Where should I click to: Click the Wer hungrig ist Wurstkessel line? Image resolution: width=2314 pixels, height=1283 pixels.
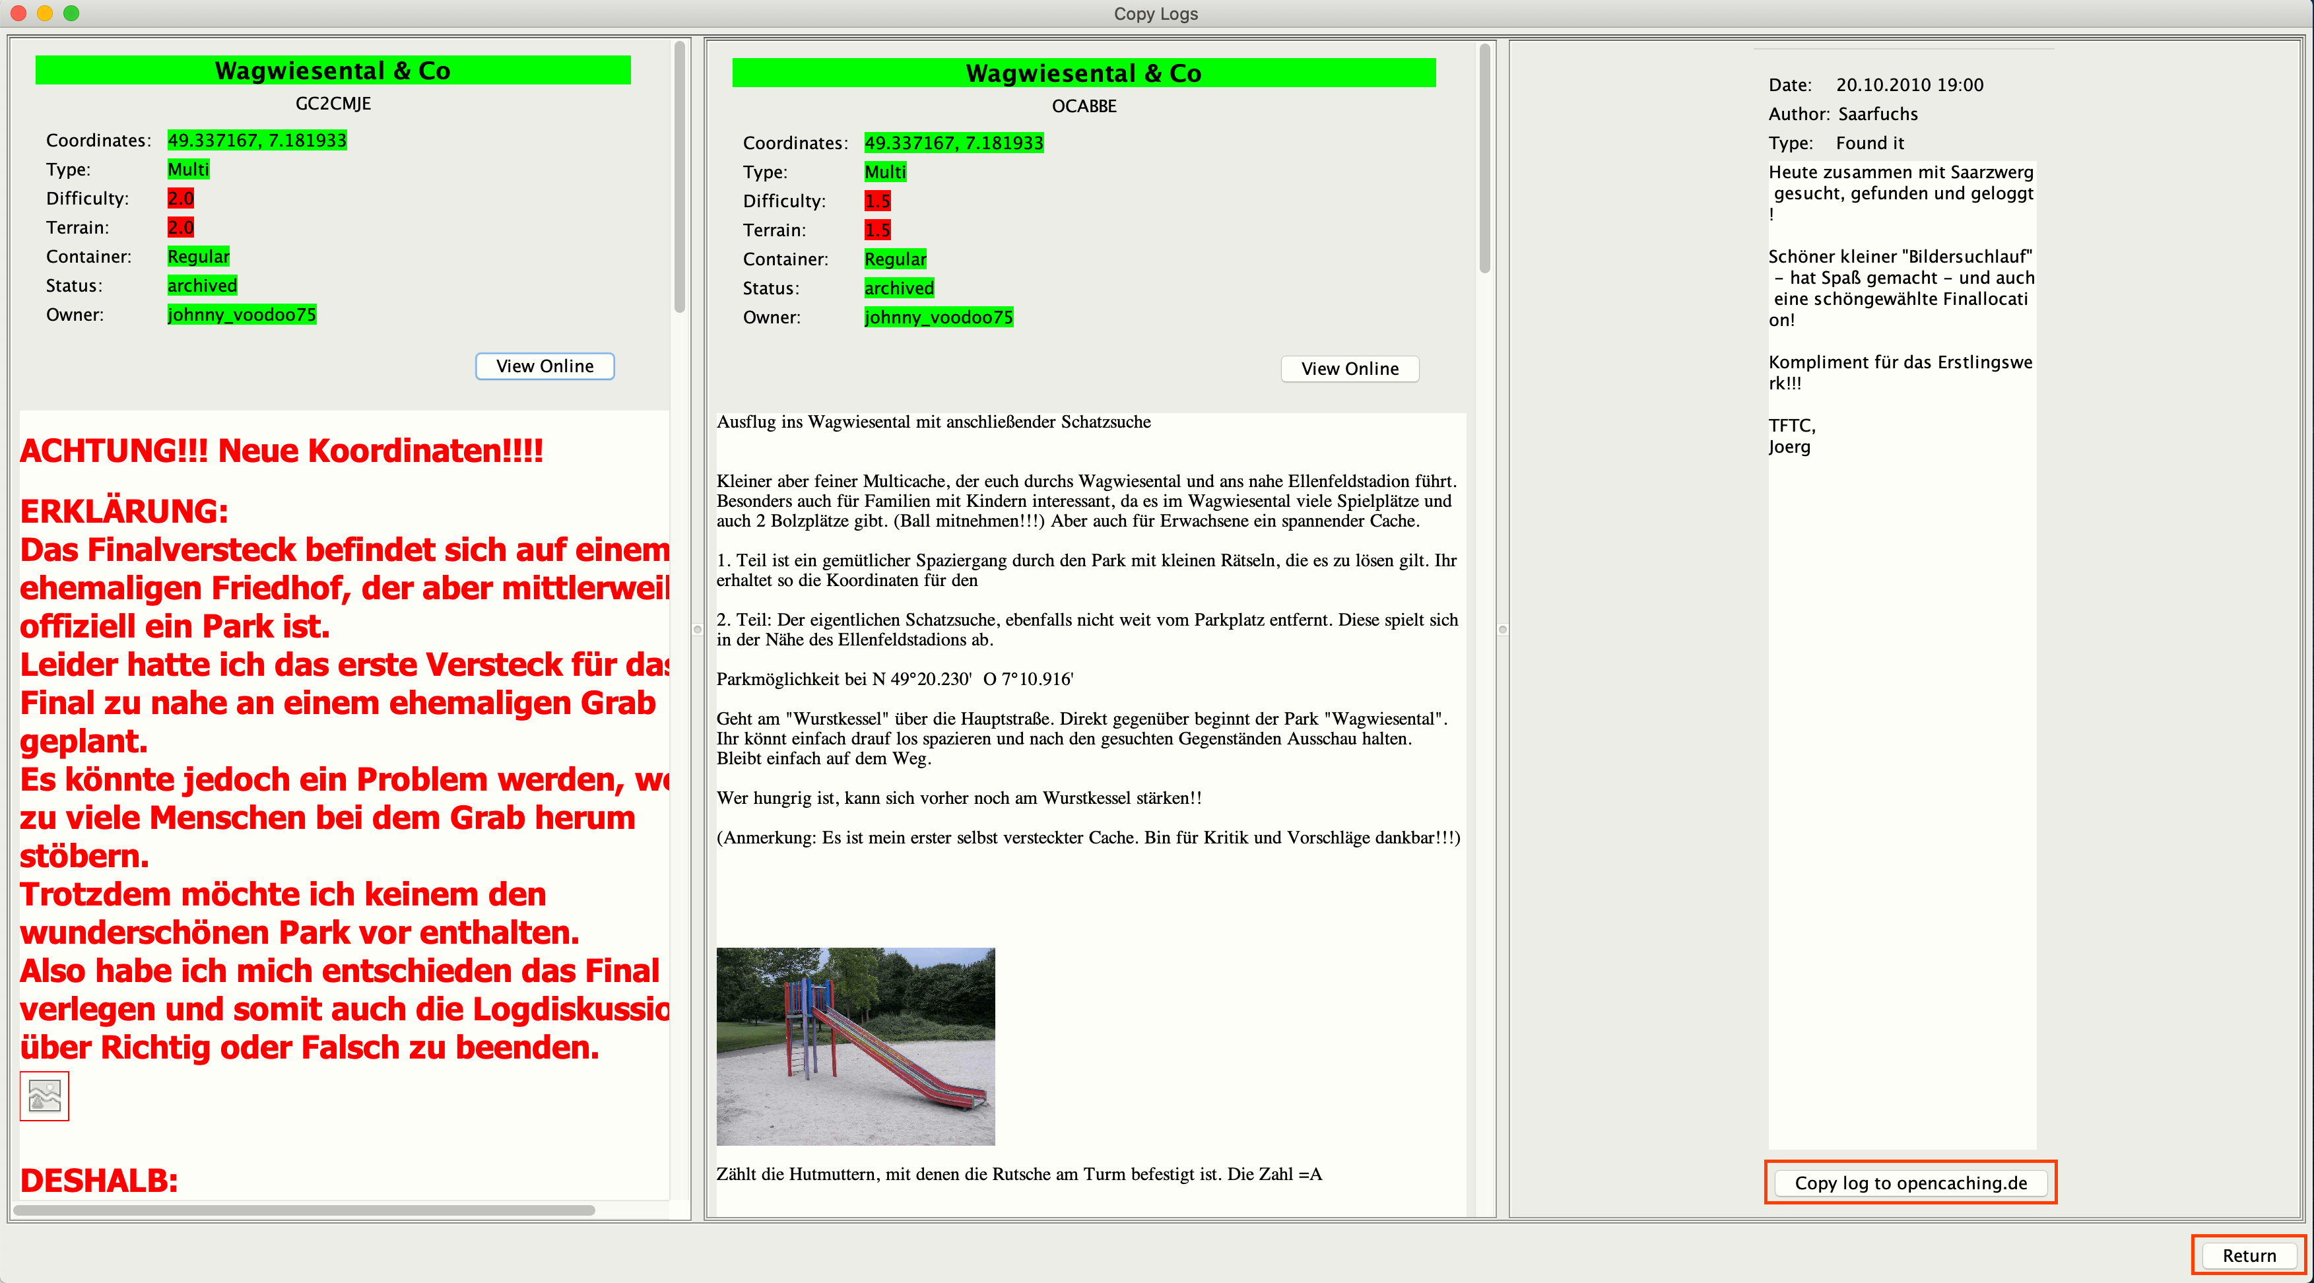(958, 798)
